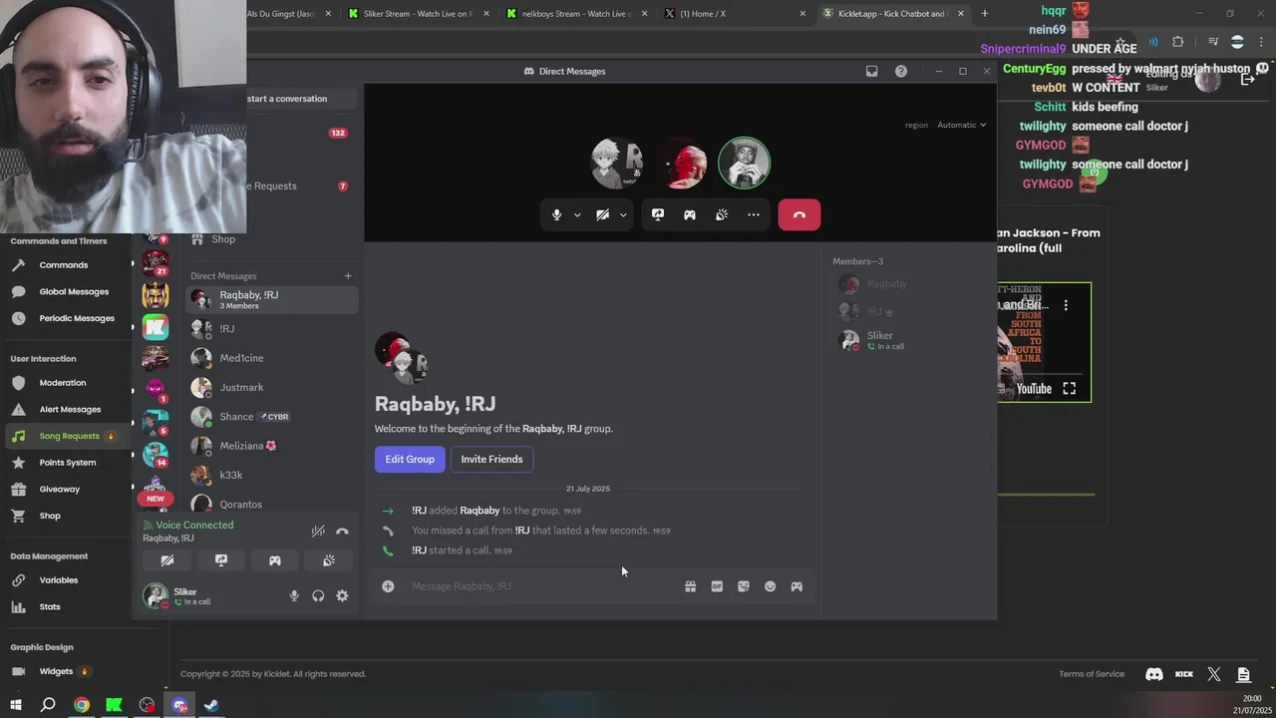Toggle camera in Voice Connected panel
The image size is (1276, 718).
167,560
